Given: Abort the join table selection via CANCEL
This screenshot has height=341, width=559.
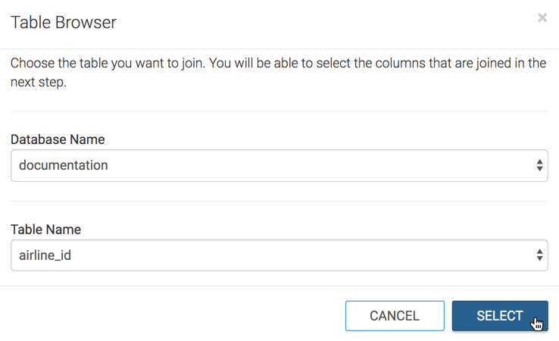Looking at the screenshot, I should click(395, 316).
